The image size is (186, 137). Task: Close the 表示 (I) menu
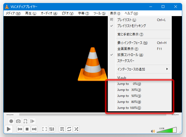point(115,13)
